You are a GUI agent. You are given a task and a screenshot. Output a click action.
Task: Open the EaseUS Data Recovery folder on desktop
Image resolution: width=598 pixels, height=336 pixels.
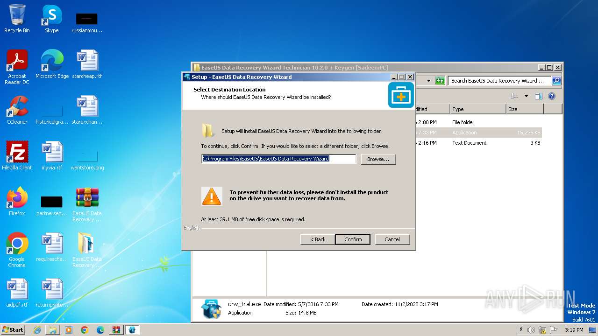(x=87, y=250)
